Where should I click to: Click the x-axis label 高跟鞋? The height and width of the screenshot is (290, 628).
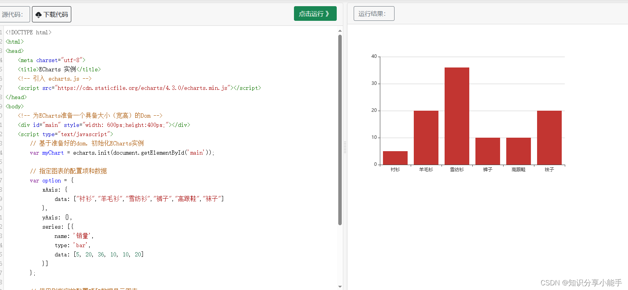(519, 170)
